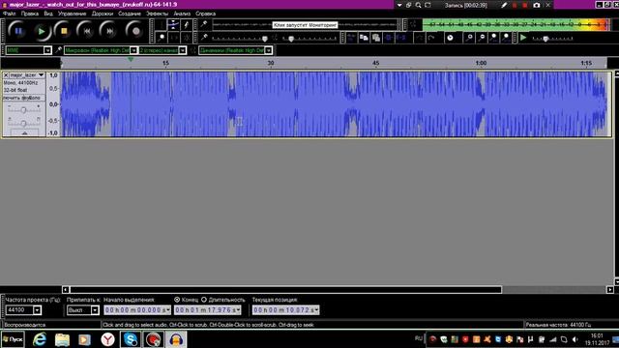Image resolution: width=619 pixels, height=348 pixels.
Task: Click the Silence audio icon
Action: [401, 38]
